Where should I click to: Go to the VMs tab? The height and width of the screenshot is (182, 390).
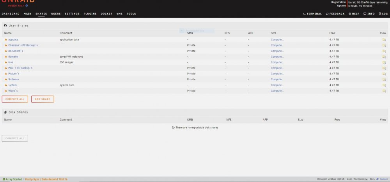pos(120,14)
